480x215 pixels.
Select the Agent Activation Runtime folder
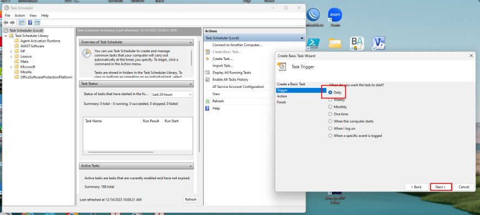[40, 41]
